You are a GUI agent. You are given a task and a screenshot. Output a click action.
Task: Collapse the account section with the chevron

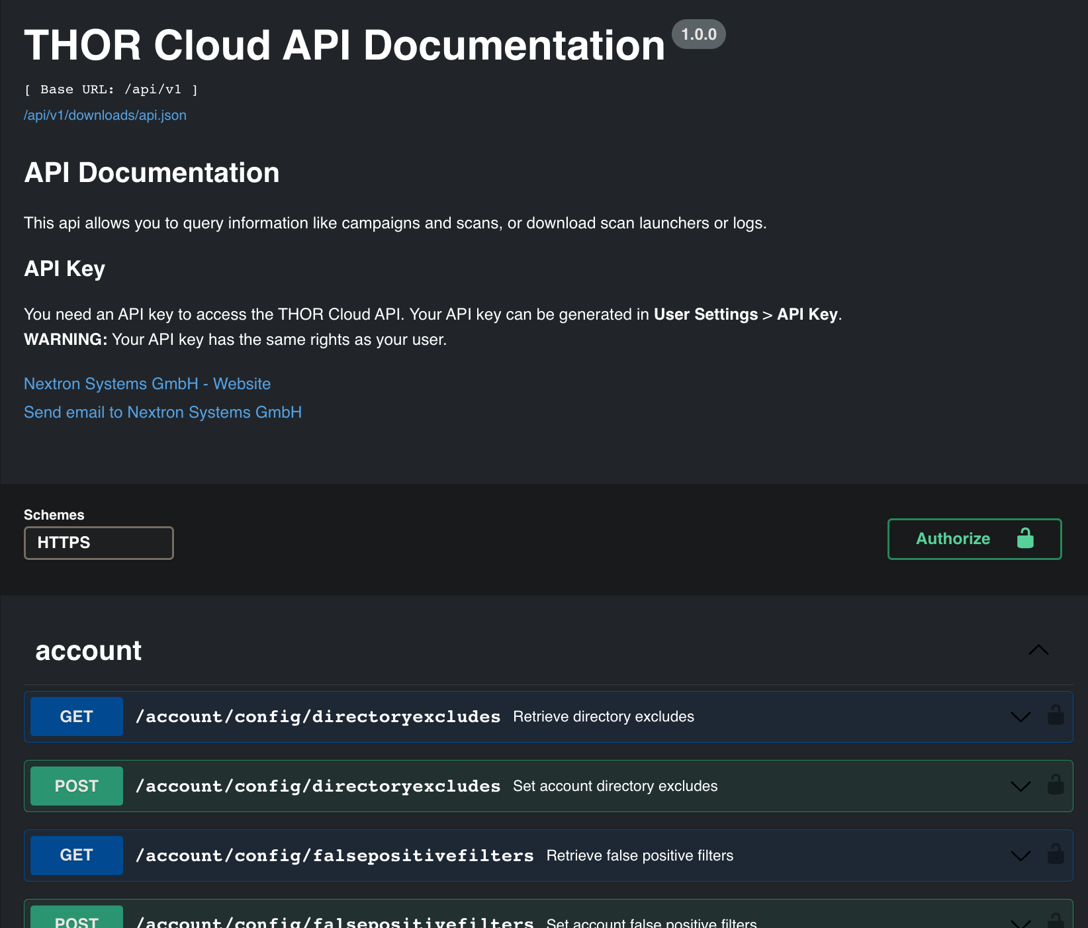(1038, 650)
